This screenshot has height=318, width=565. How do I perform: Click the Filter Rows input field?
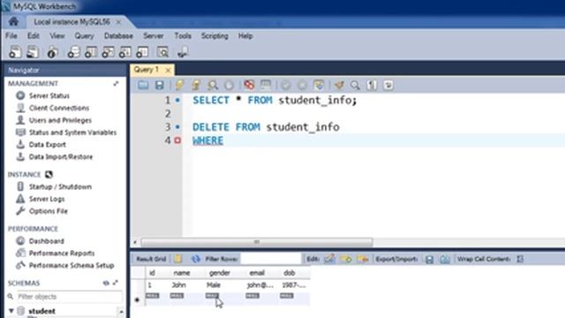(x=270, y=259)
